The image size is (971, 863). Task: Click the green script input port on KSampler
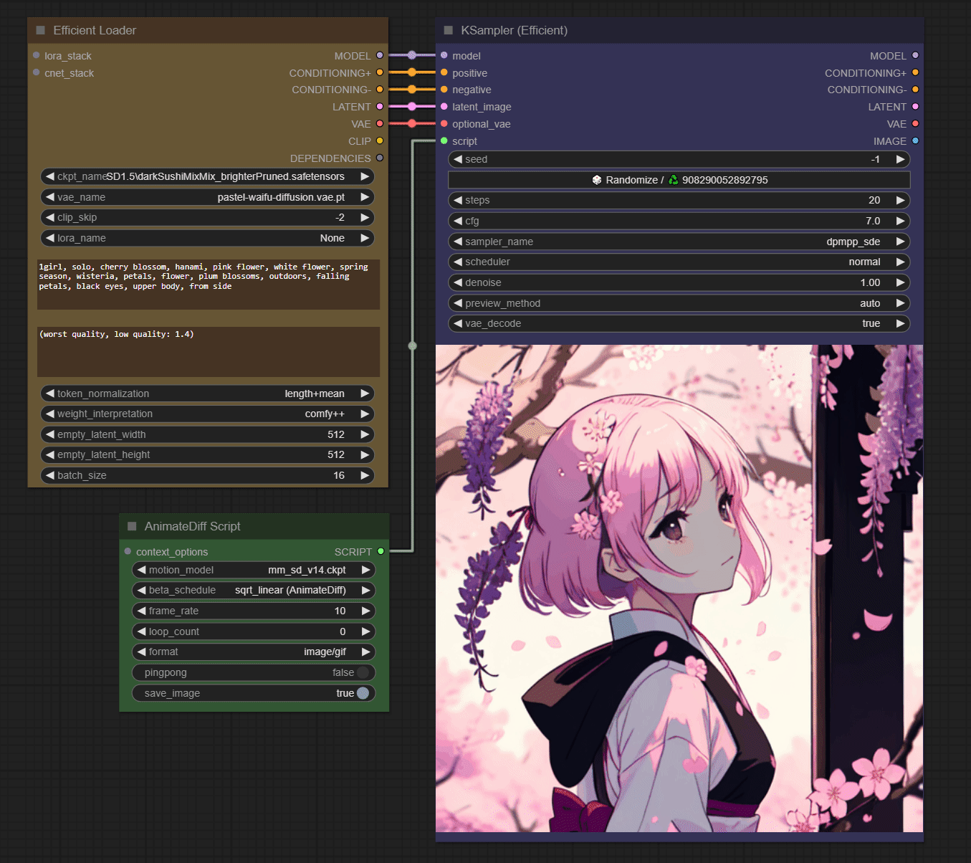444,141
